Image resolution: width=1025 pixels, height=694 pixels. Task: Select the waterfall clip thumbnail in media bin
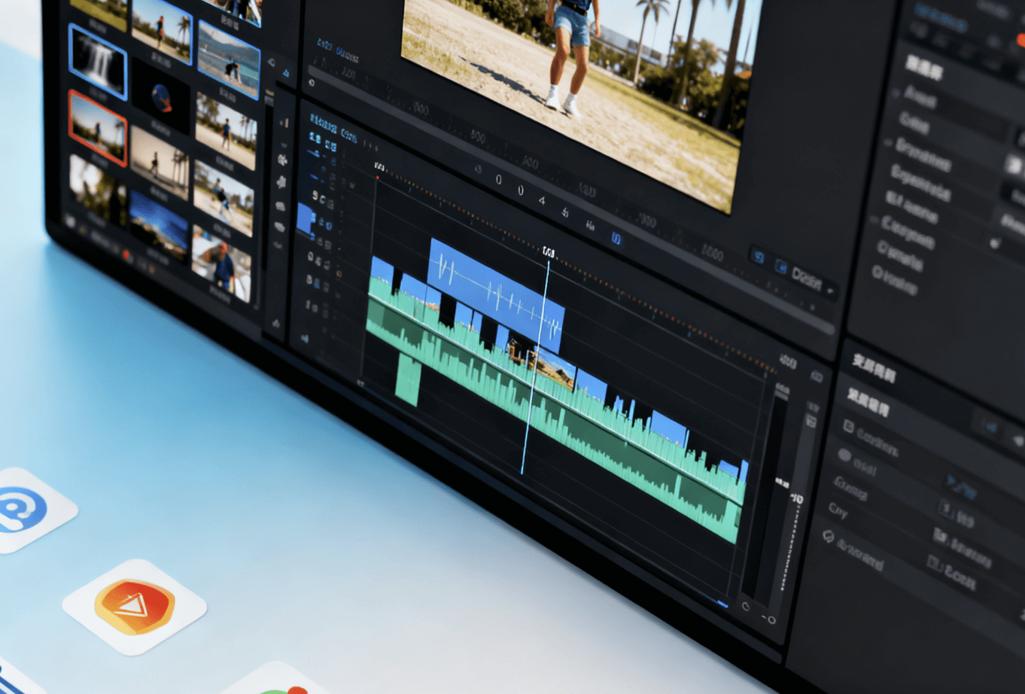coord(98,62)
